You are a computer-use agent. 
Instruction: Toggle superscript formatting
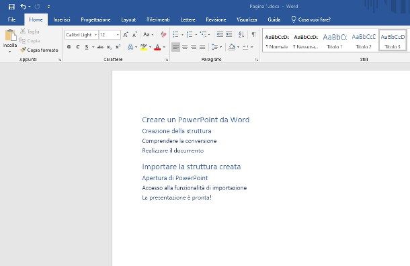coord(118,47)
